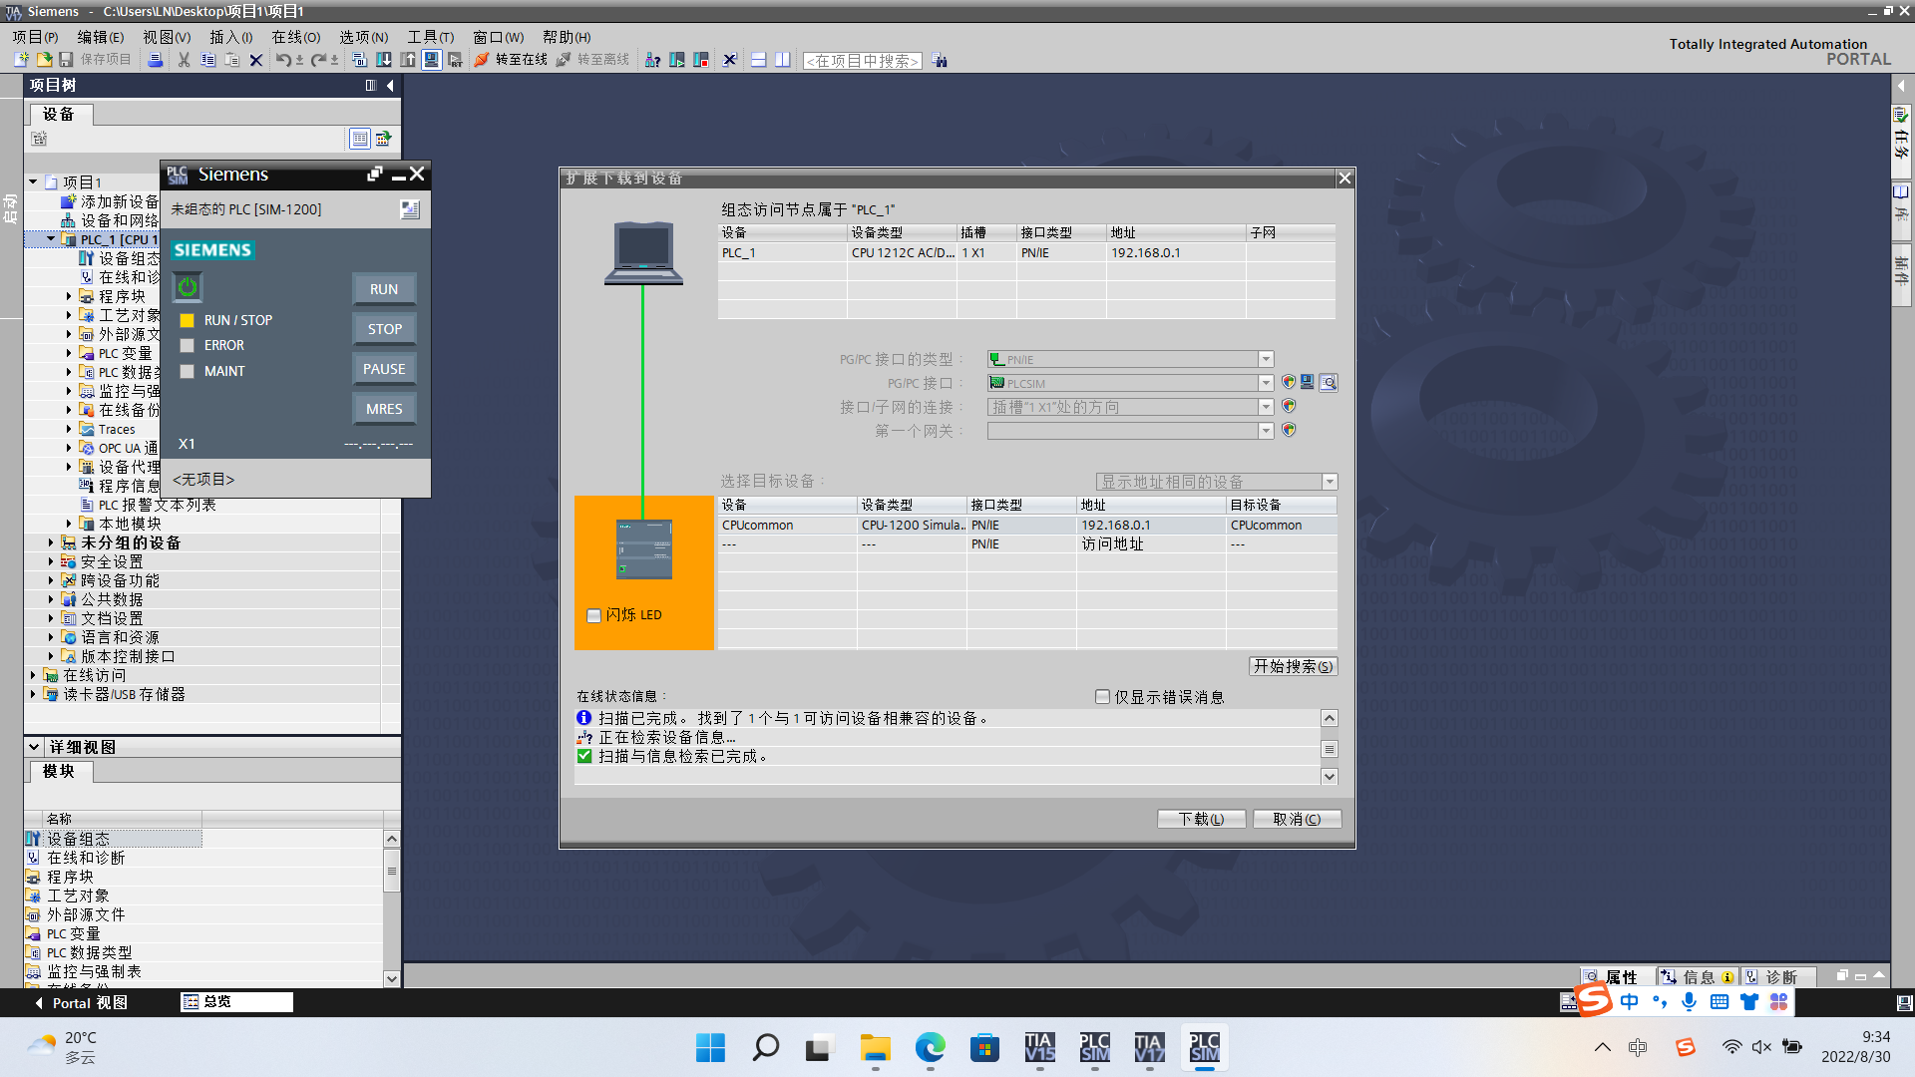Viewport: 1915px width, 1077px height.
Task: Enable the Flash LED checkbox
Action: pos(594,615)
